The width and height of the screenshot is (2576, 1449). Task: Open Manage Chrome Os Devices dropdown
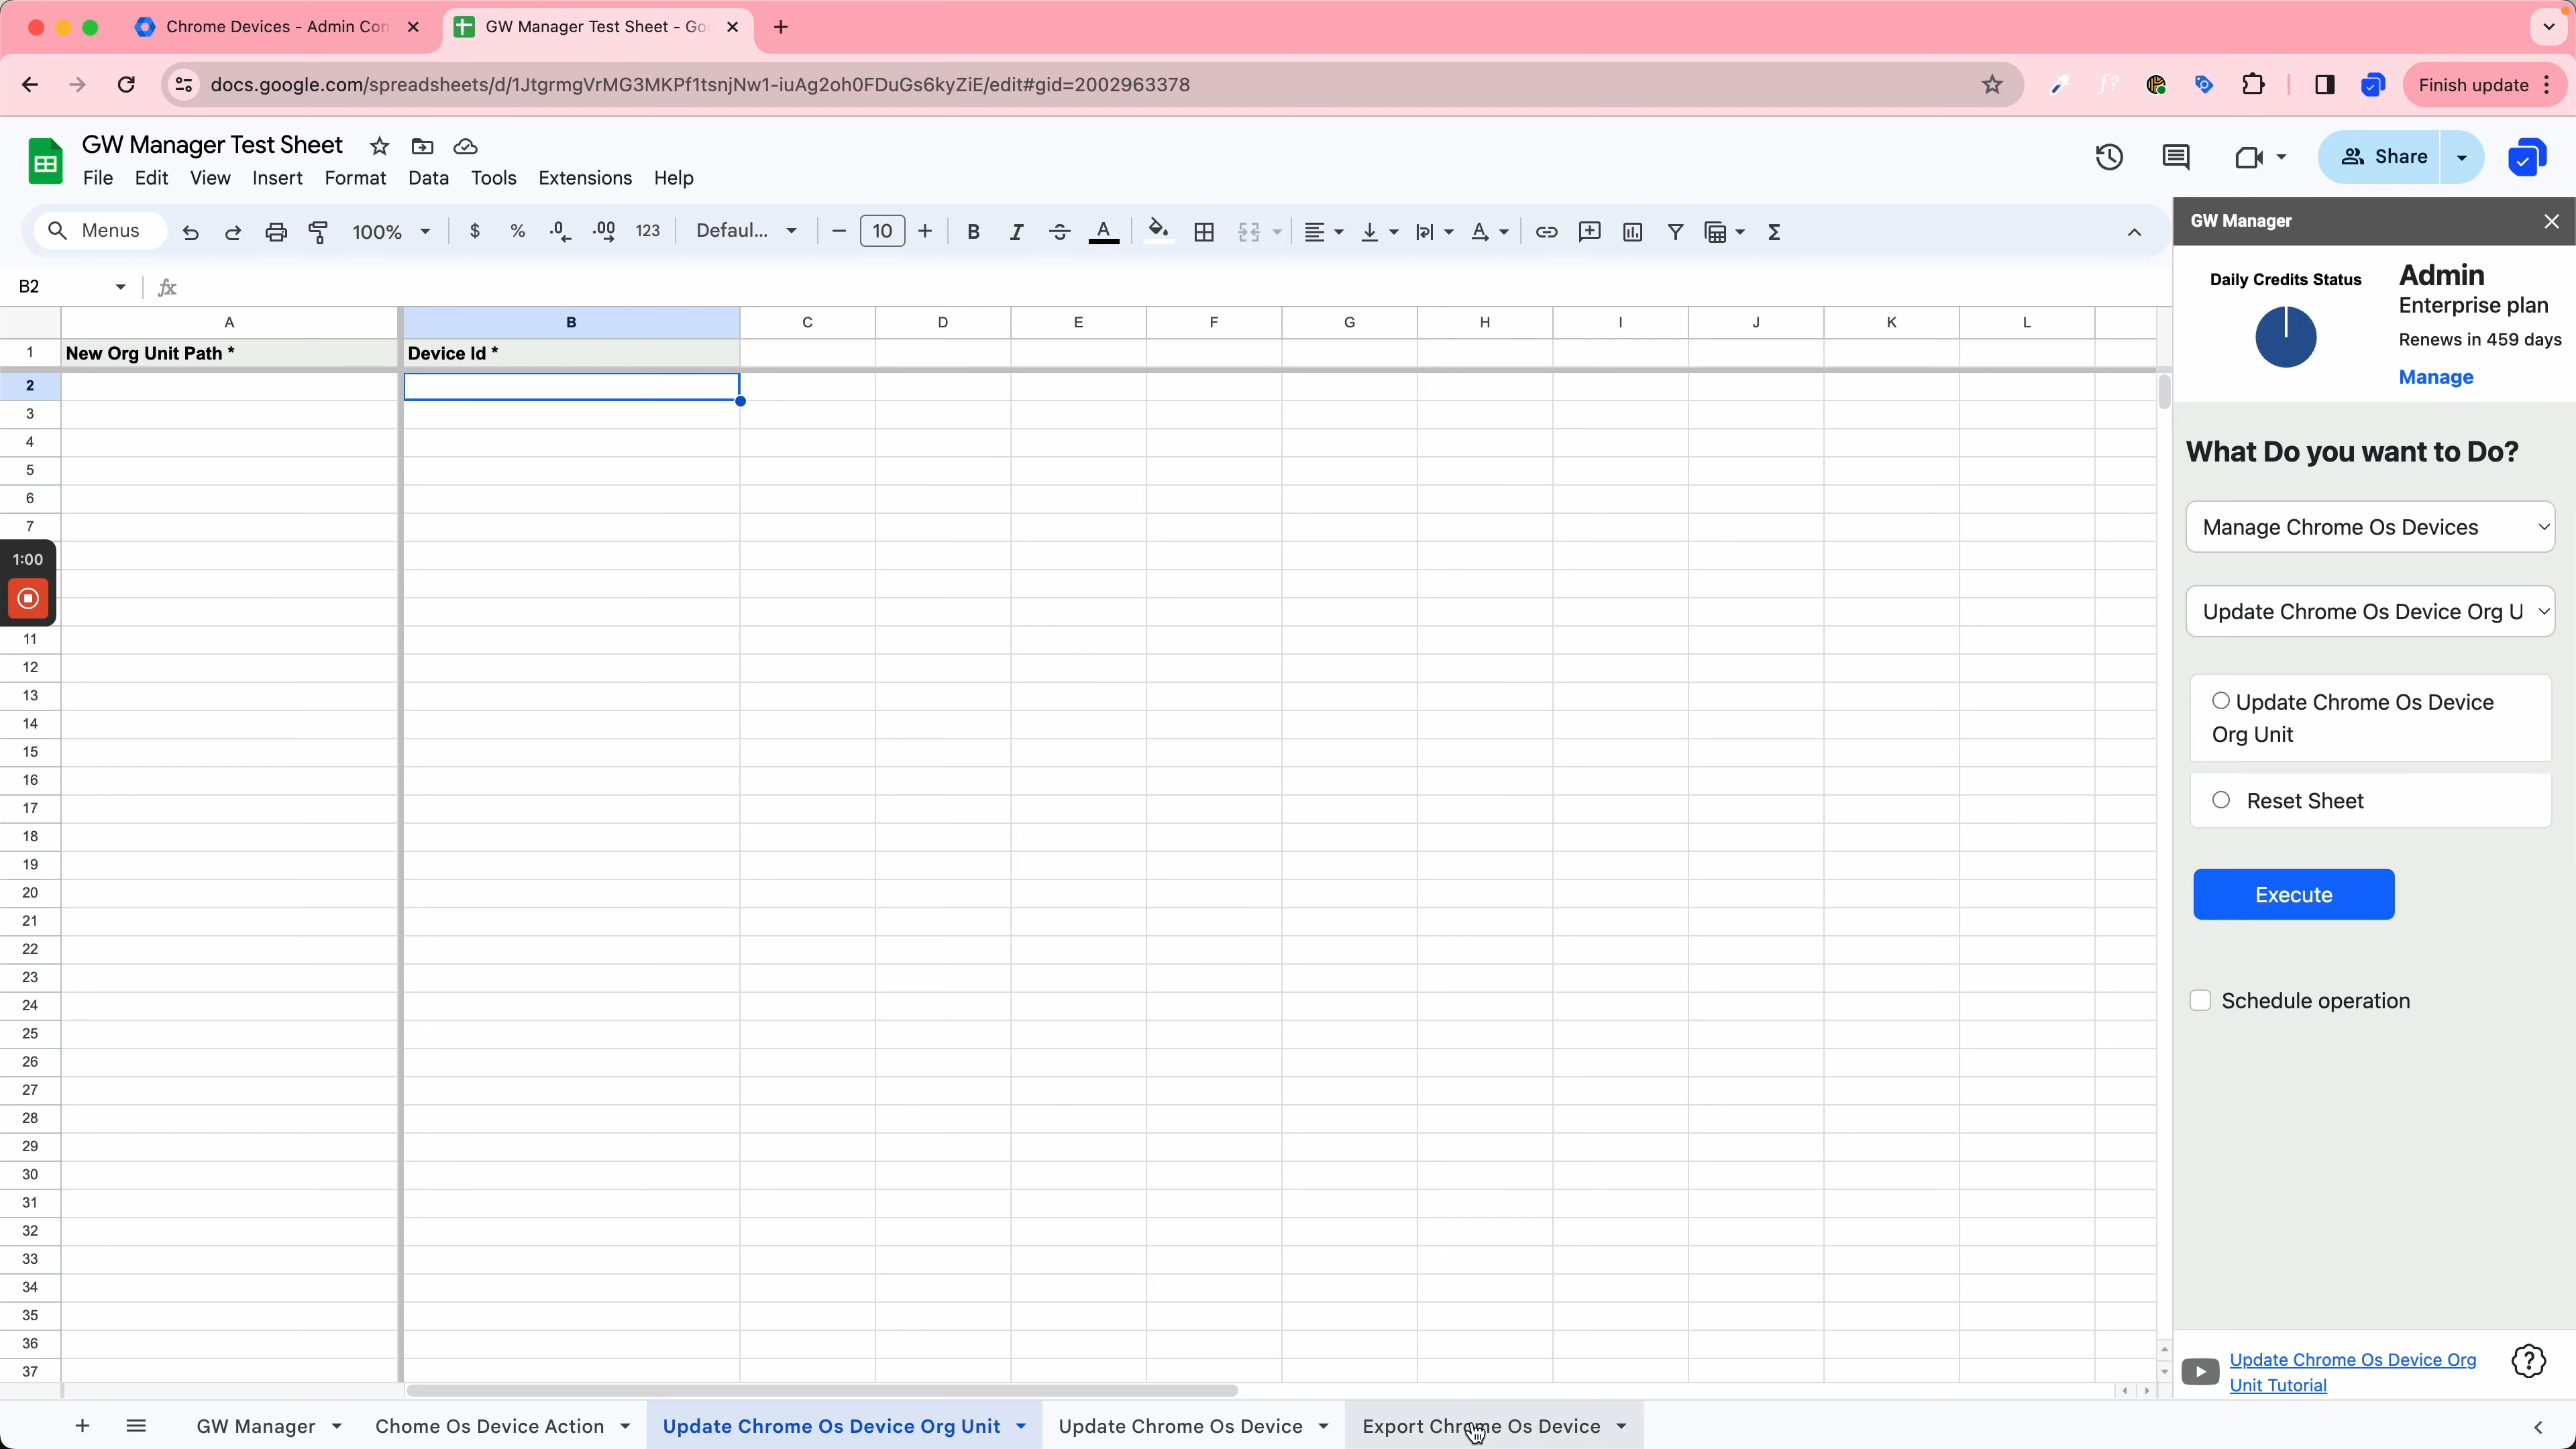point(2370,527)
